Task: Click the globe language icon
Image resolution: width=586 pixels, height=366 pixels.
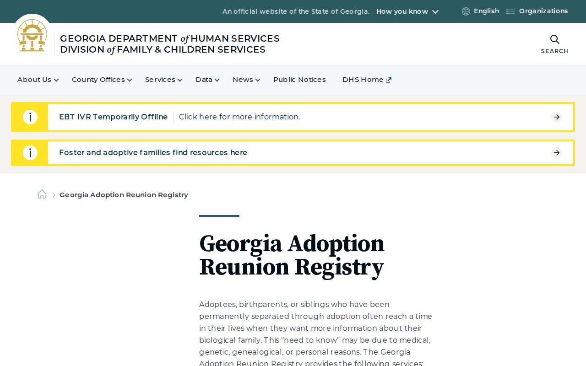Action: (466, 11)
